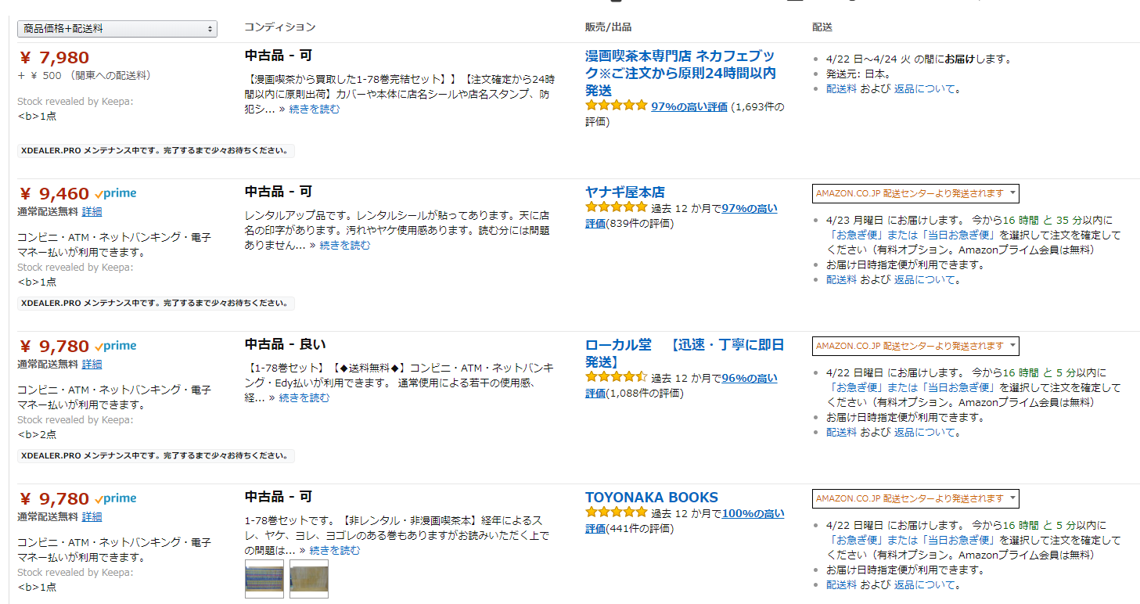This screenshot has height=604, width=1140.
Task: Click star rating of ローカル堂 seller
Action: (616, 378)
